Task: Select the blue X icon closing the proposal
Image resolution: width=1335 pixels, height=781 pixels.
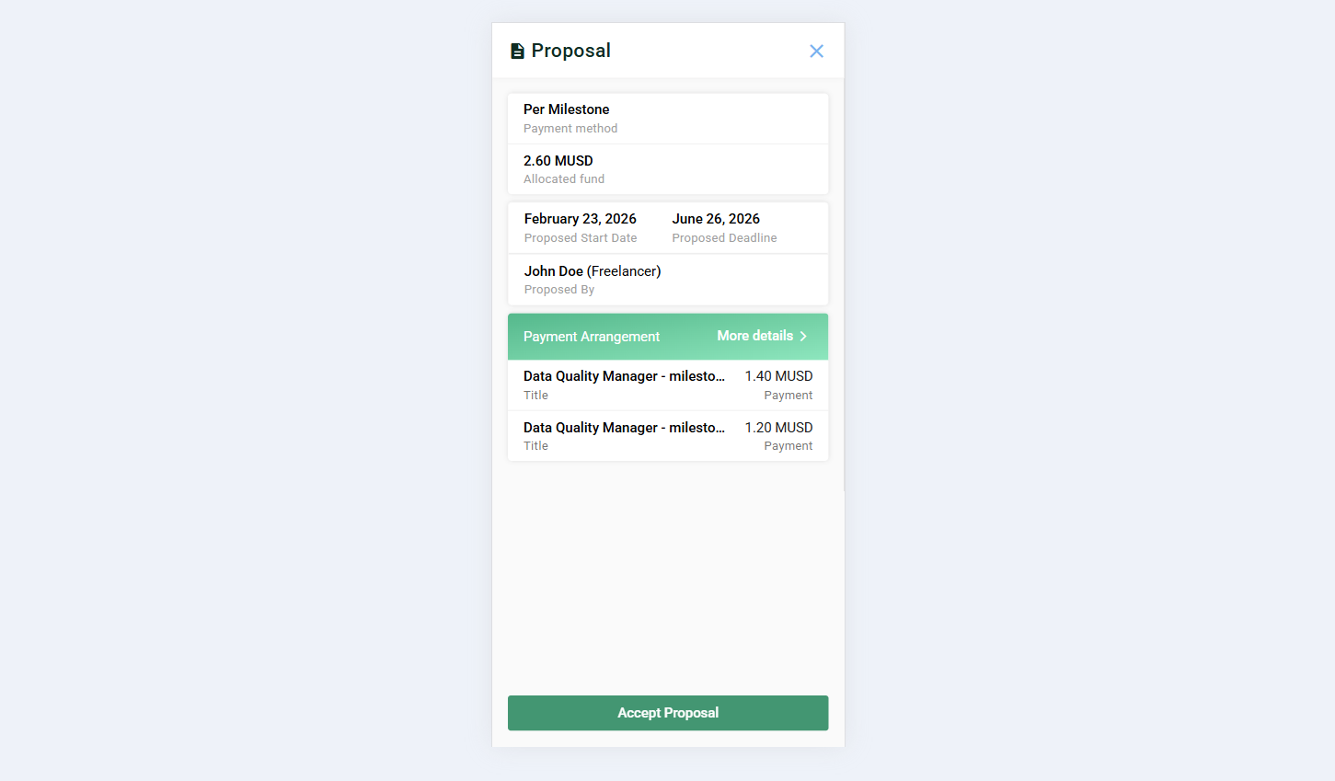Action: tap(816, 51)
